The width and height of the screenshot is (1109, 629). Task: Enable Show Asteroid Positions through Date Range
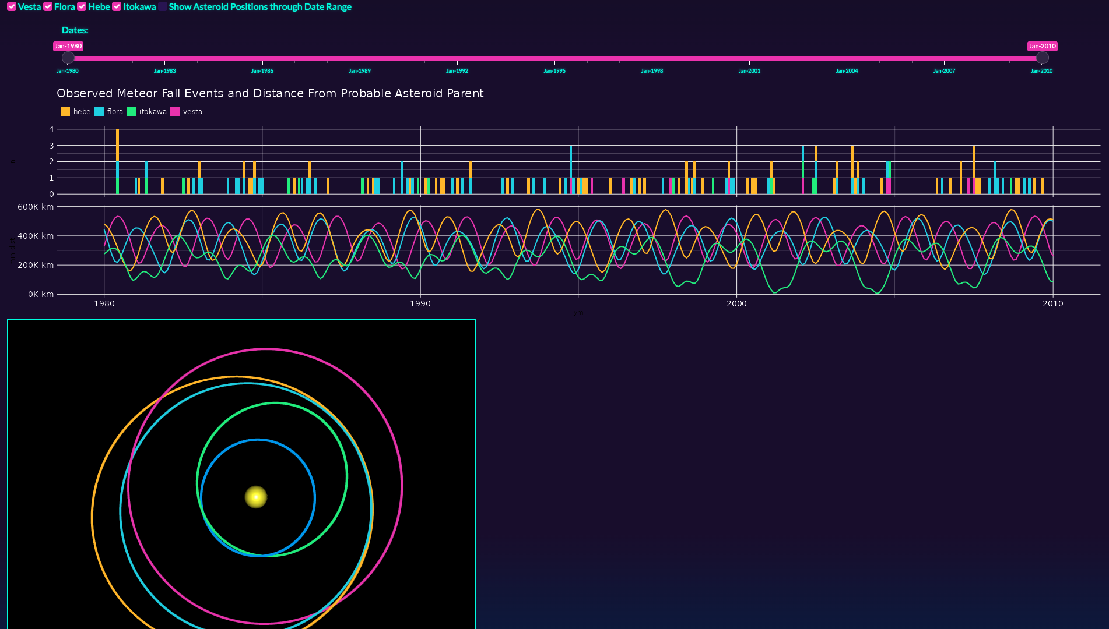pos(163,7)
